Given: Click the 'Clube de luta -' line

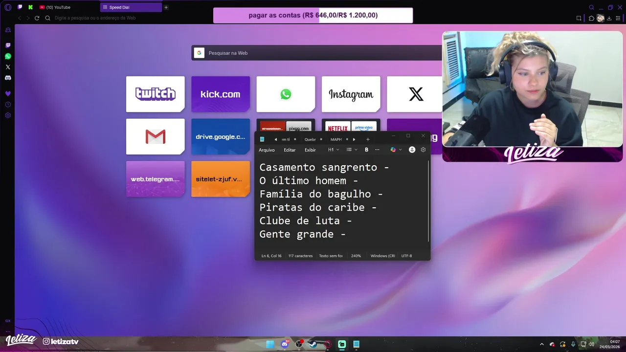Looking at the screenshot, I should [305, 220].
